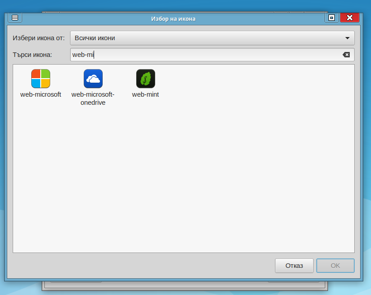Open the window menu button in title bar
The height and width of the screenshot is (295, 371).
pyautogui.click(x=15, y=18)
